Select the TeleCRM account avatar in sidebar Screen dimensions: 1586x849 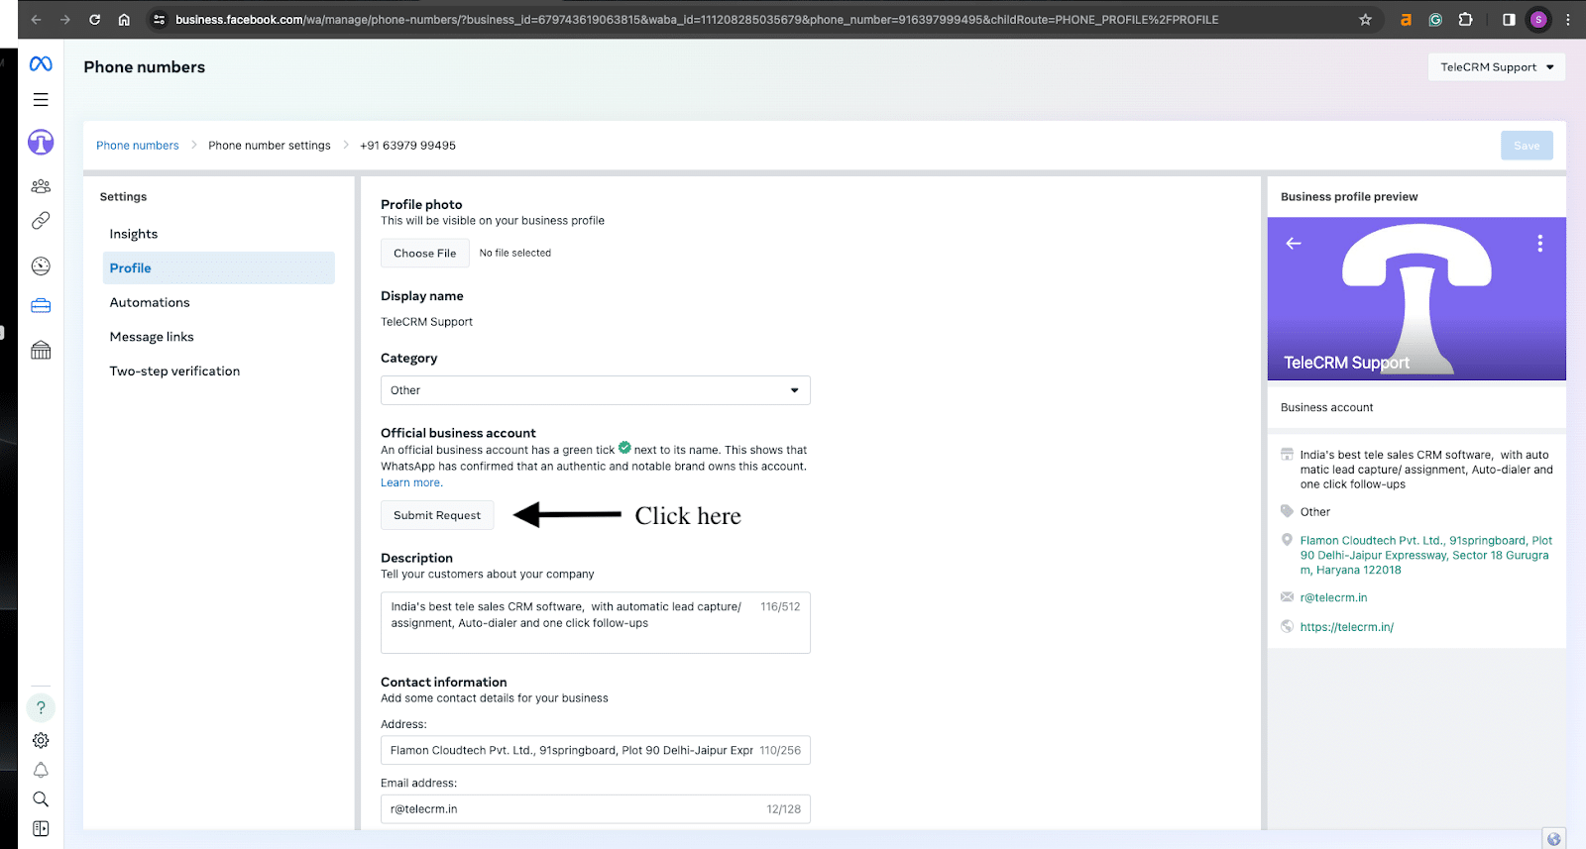[x=41, y=143]
